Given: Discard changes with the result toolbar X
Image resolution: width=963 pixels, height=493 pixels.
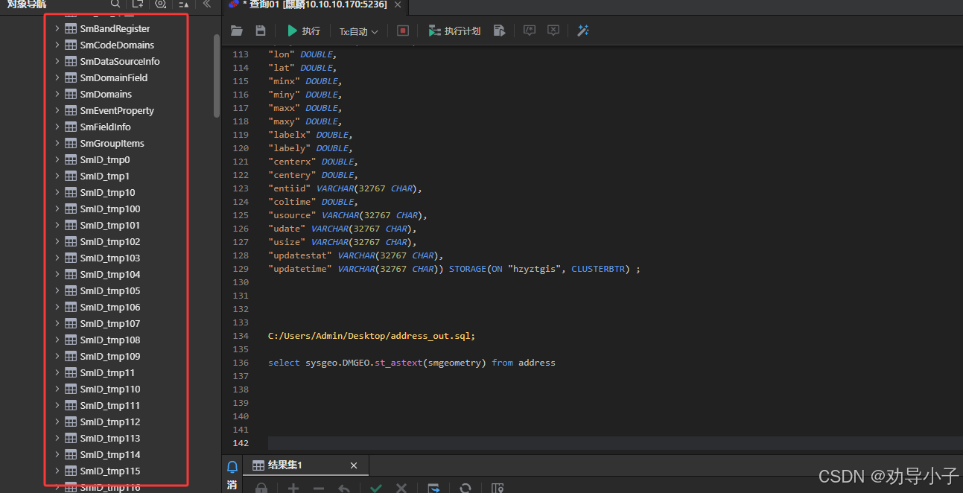Looking at the screenshot, I should click(401, 489).
